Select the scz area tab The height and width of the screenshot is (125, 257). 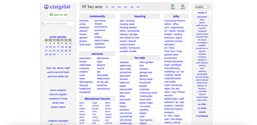[x=138, y=7]
